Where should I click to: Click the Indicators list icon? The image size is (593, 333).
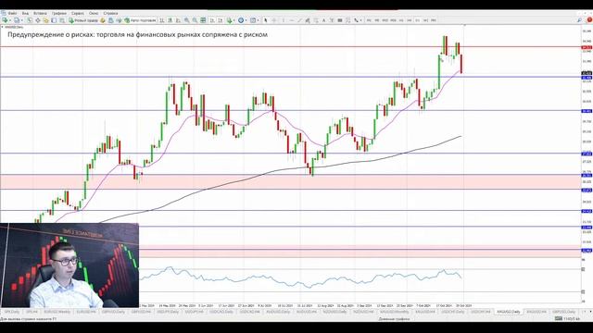point(229,20)
